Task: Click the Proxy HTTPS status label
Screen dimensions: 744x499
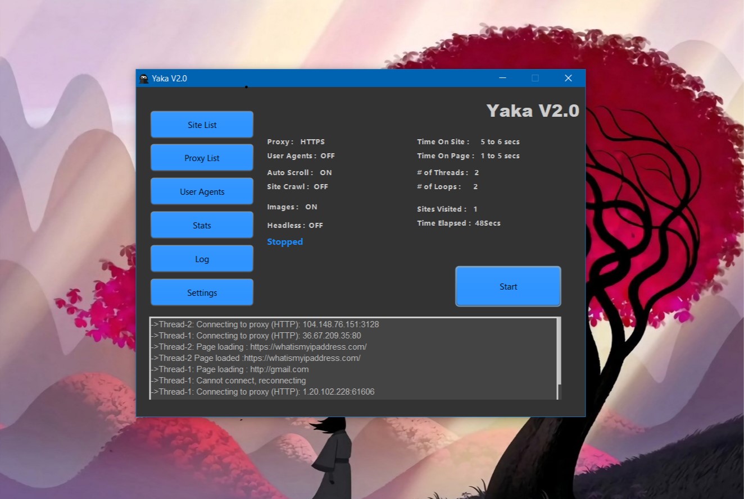Action: pos(296,142)
